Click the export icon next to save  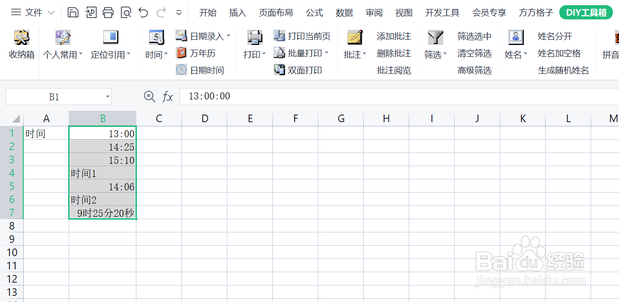click(x=91, y=13)
